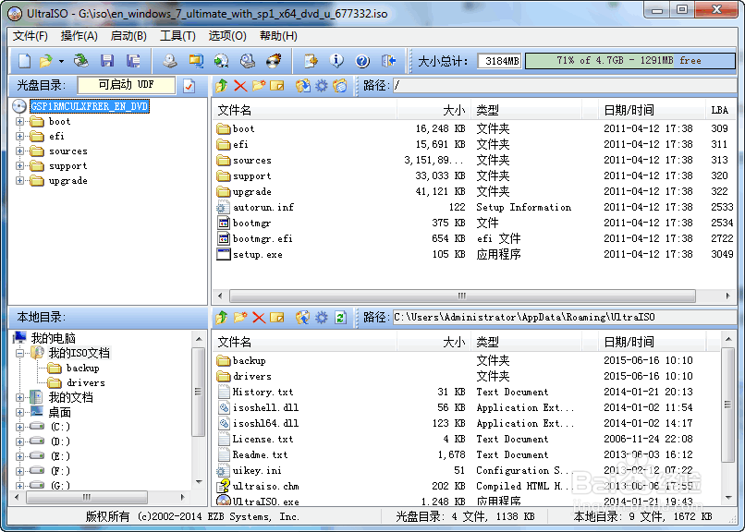Click the 3184MB total size field
Image resolution: width=745 pixels, height=532 pixels.
coord(499,61)
